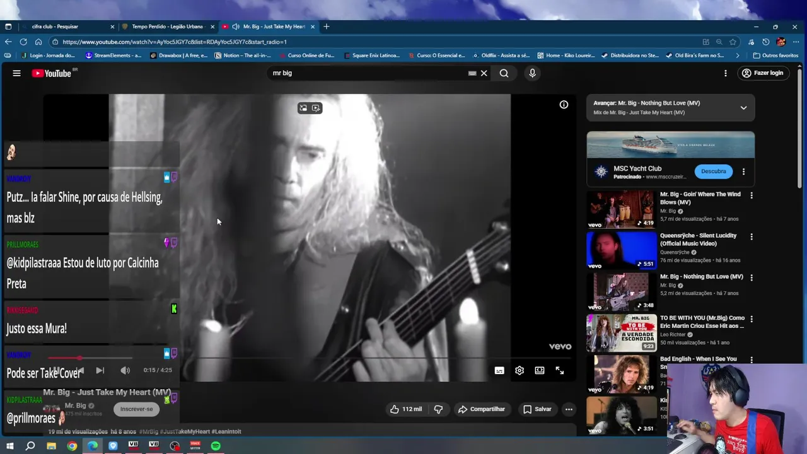Open menu for Nothing But Love suggestion
The height and width of the screenshot is (454, 807).
[752, 278]
